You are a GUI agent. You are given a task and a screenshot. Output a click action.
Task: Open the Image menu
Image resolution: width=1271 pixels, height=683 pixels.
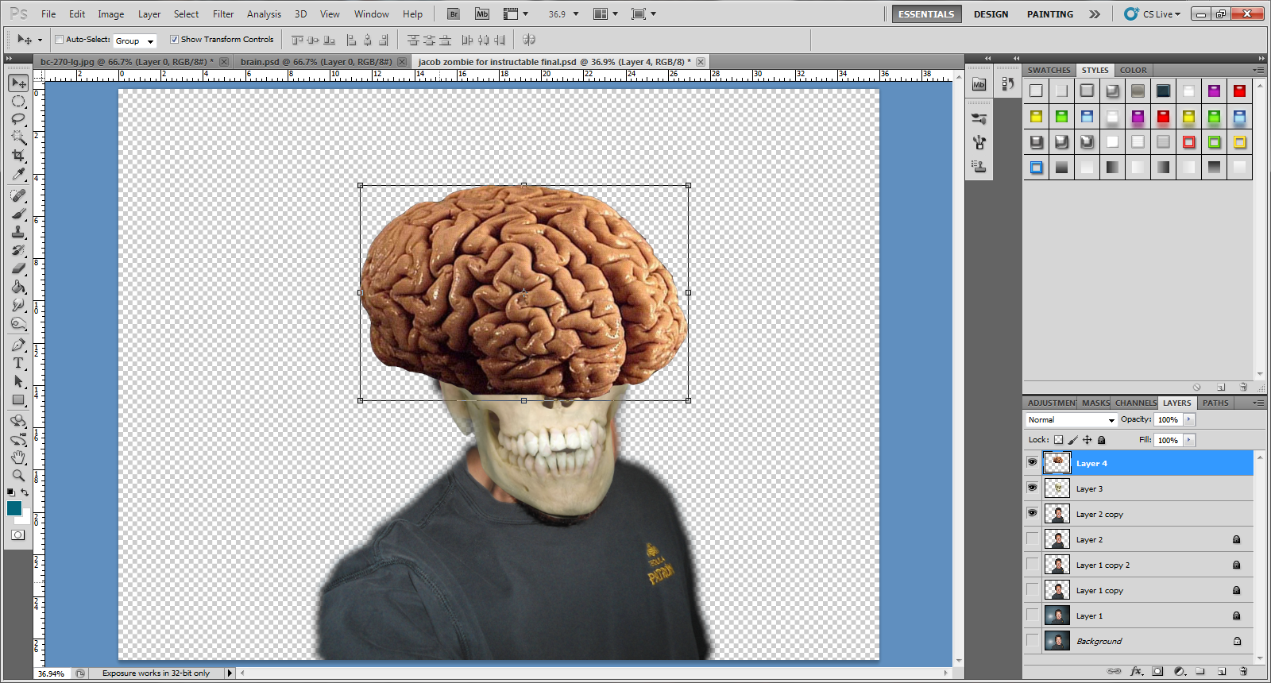click(x=110, y=14)
